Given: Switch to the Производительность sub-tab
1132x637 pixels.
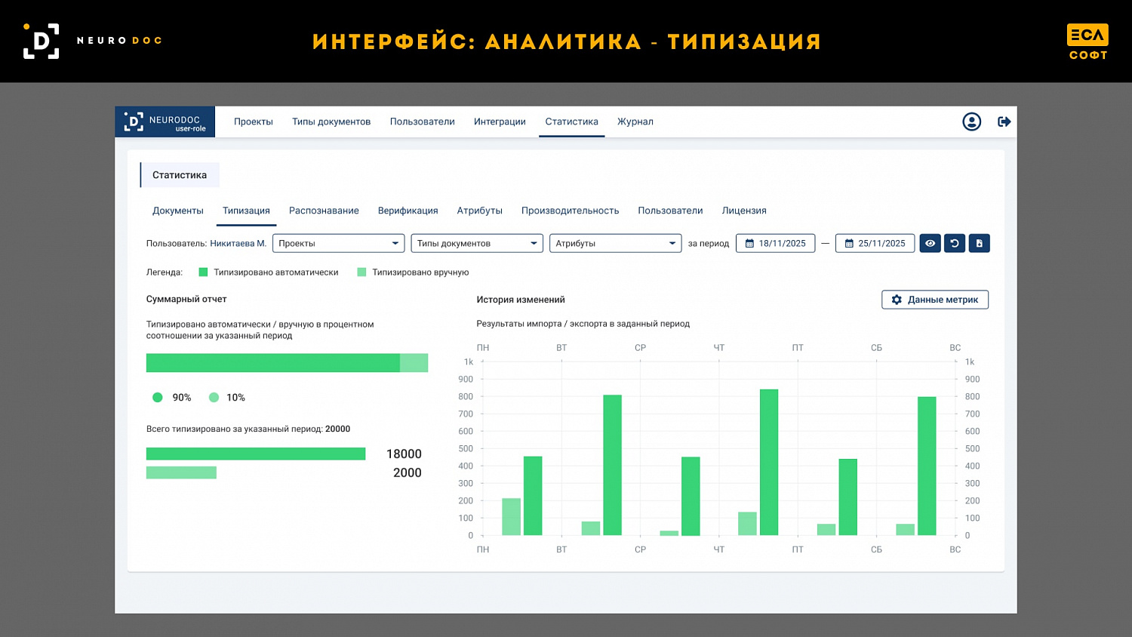Looking at the screenshot, I should coord(570,211).
